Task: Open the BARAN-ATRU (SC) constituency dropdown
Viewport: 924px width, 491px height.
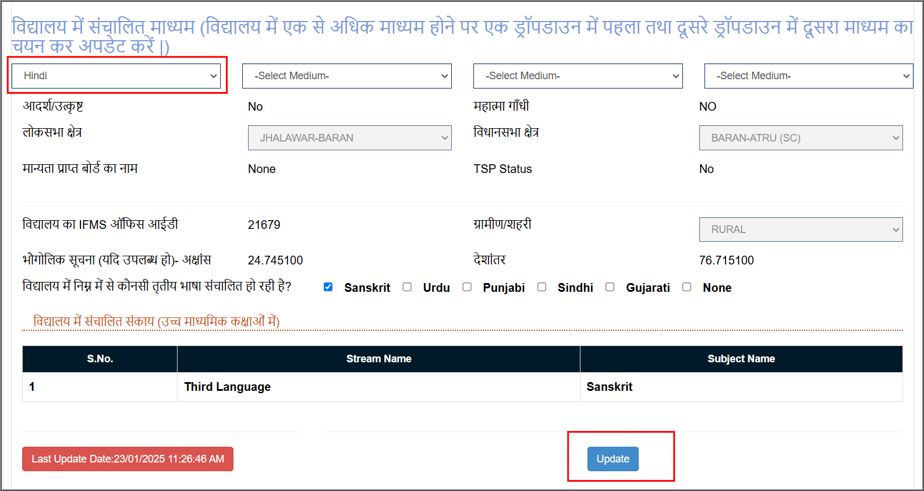Action: [x=801, y=138]
